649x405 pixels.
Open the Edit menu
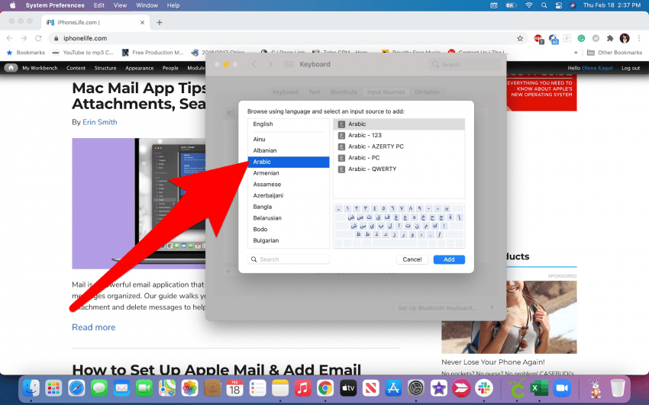click(99, 5)
